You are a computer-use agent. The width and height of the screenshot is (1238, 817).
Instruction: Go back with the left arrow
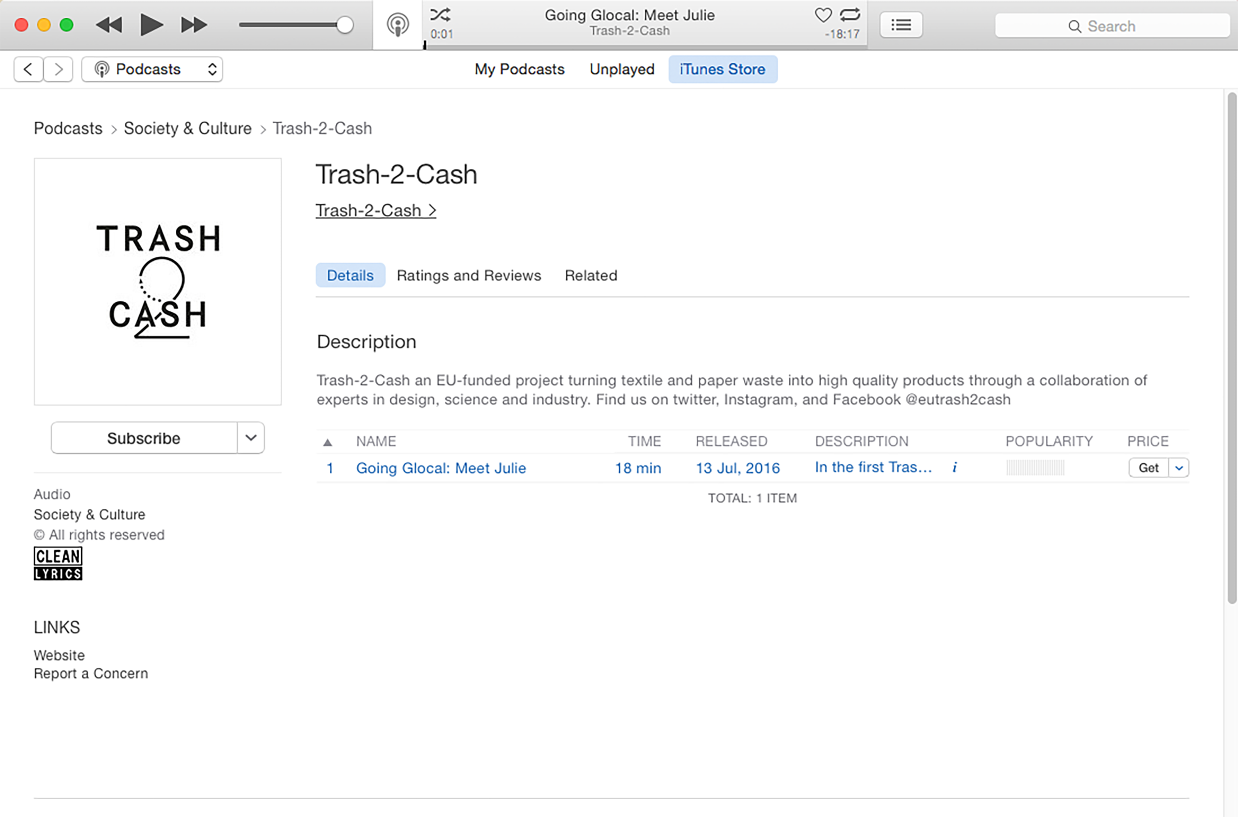click(x=28, y=69)
